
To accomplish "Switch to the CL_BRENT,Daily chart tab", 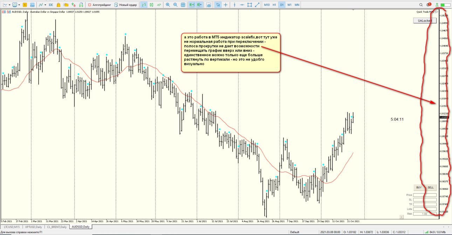I will point(57,227).
